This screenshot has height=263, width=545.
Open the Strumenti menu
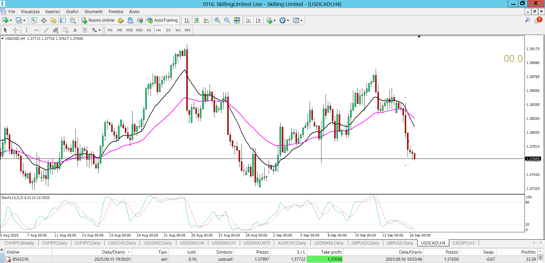pyautogui.click(x=93, y=12)
